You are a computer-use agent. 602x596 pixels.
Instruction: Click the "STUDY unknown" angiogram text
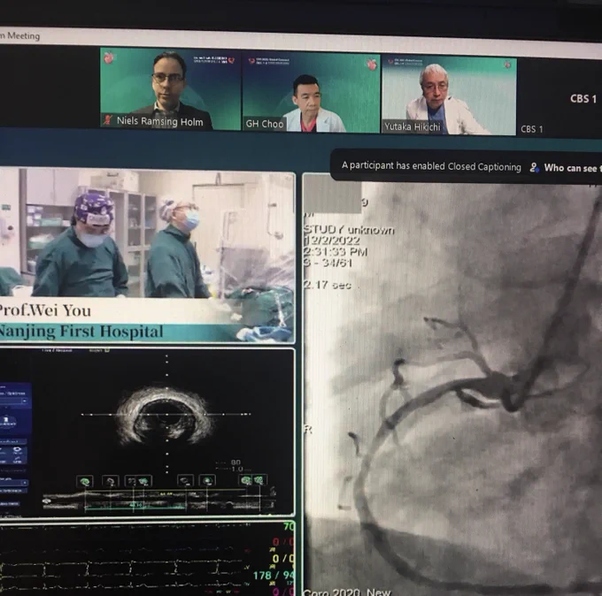(349, 230)
